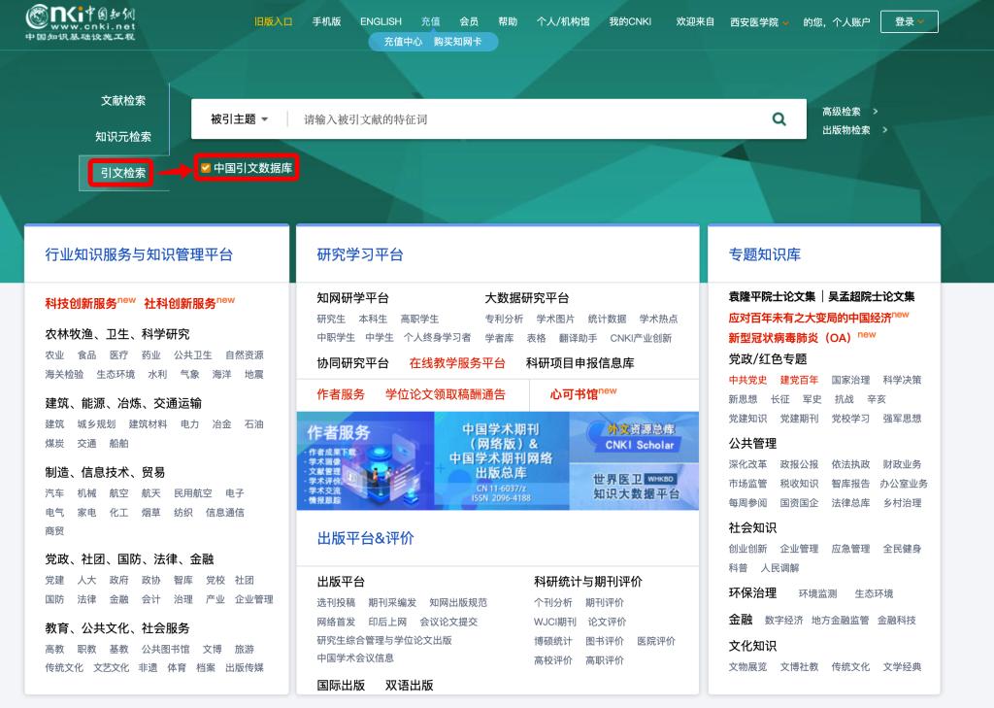Viewport: 994px width, 708px height.
Task: Open 我的CNKI in the top navigation
Action: click(x=630, y=21)
